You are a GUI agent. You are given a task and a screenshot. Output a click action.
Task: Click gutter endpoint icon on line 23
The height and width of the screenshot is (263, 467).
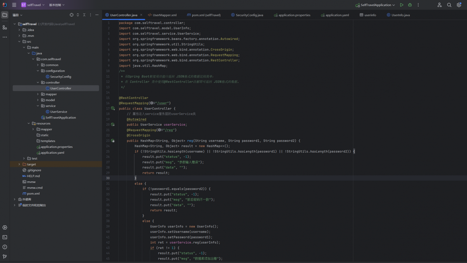(x=113, y=140)
